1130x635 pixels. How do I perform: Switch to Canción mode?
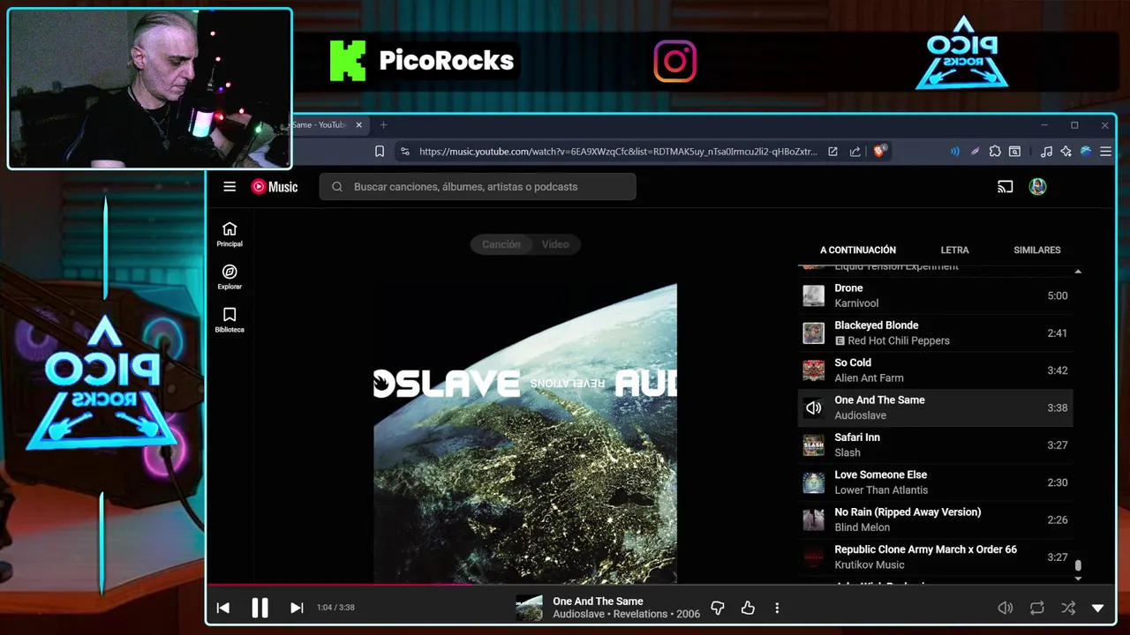pyautogui.click(x=501, y=244)
